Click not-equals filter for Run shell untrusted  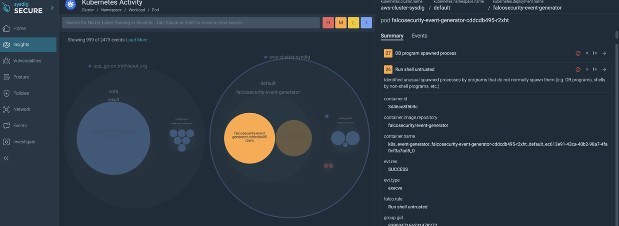(595, 69)
